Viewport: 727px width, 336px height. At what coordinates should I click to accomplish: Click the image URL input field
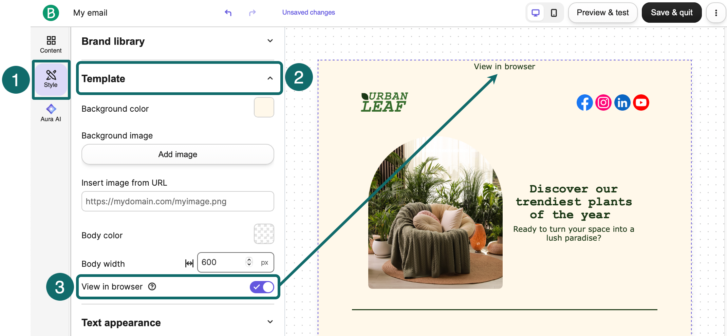[177, 201]
